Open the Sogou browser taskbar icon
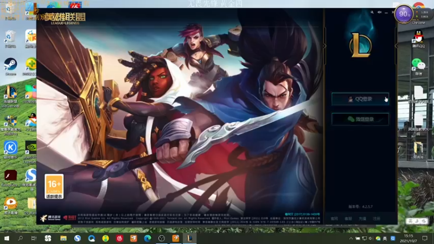The height and width of the screenshot is (244, 434). point(77,238)
